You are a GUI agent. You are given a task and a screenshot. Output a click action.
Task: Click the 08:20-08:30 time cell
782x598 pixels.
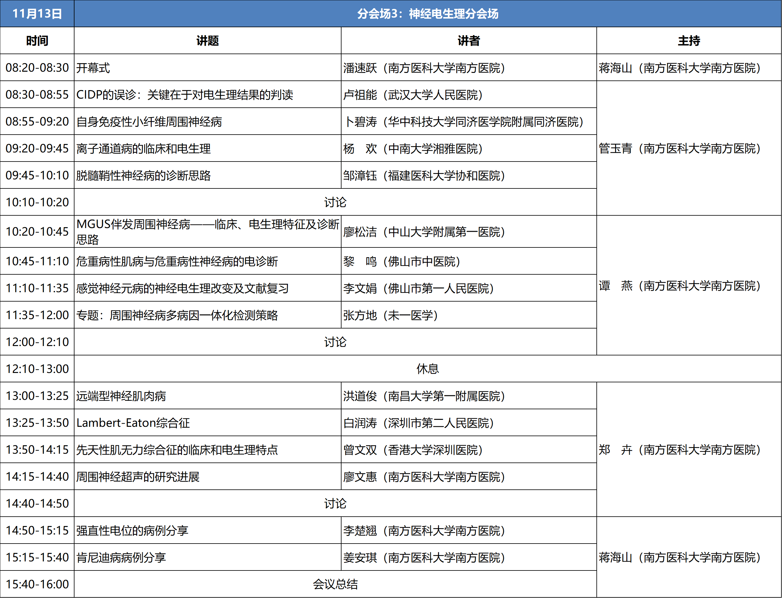coord(37,68)
